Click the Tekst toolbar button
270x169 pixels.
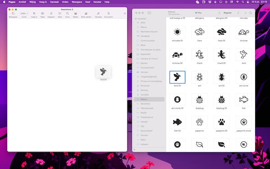(60, 15)
